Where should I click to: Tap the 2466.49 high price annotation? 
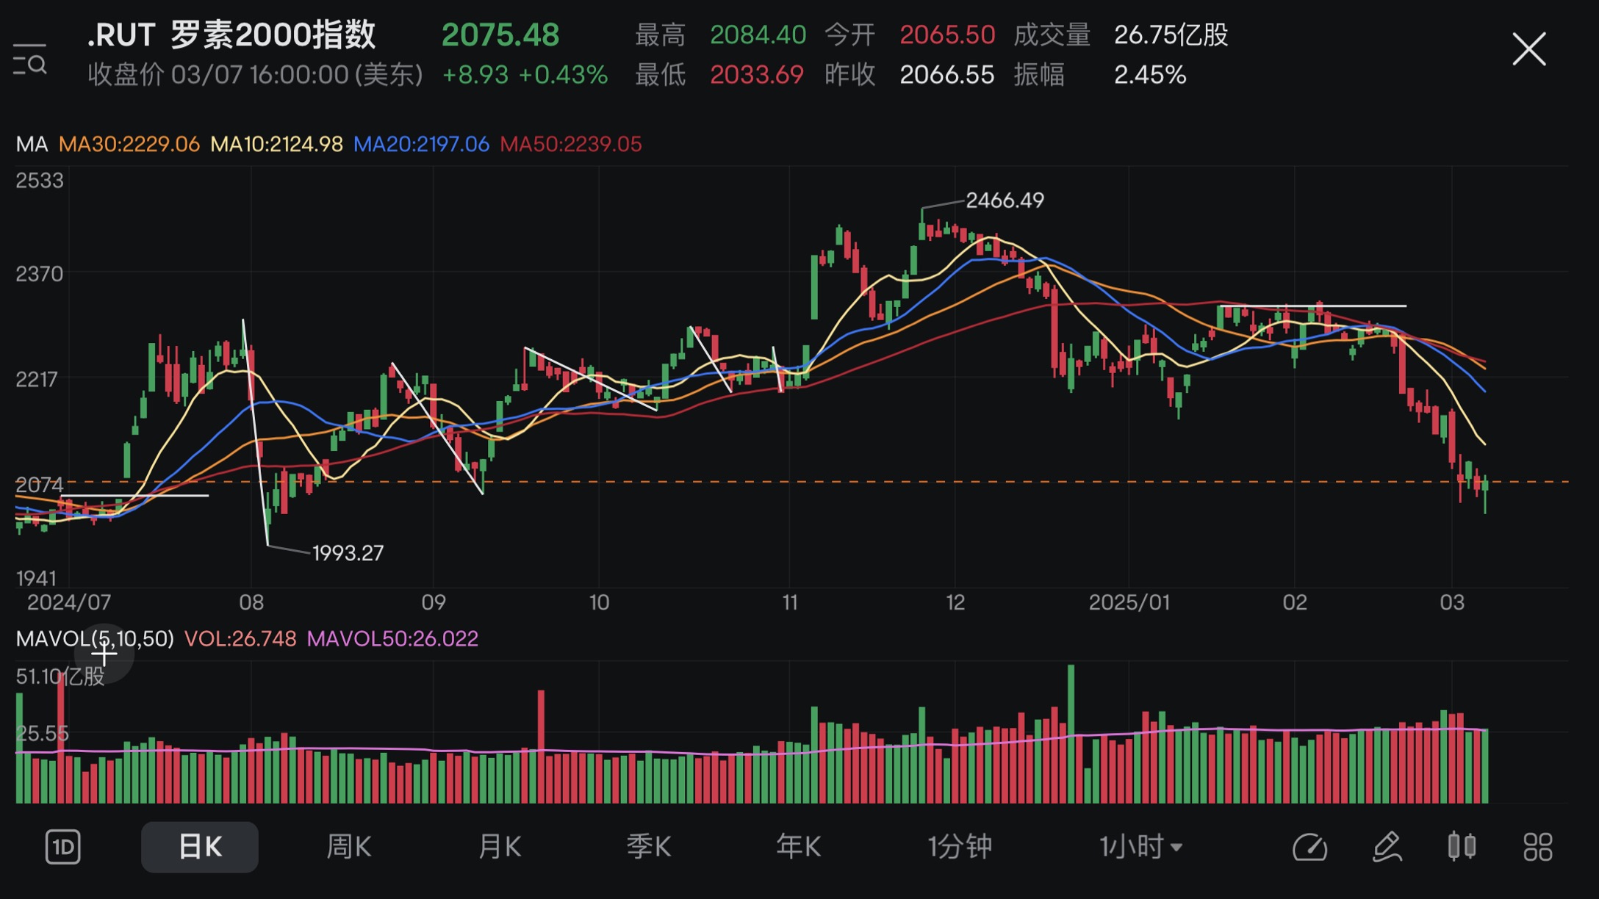1005,200
